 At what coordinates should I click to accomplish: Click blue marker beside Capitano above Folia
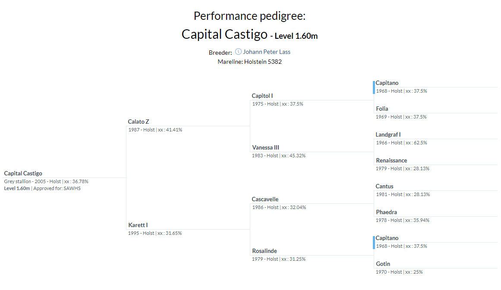(x=374, y=87)
